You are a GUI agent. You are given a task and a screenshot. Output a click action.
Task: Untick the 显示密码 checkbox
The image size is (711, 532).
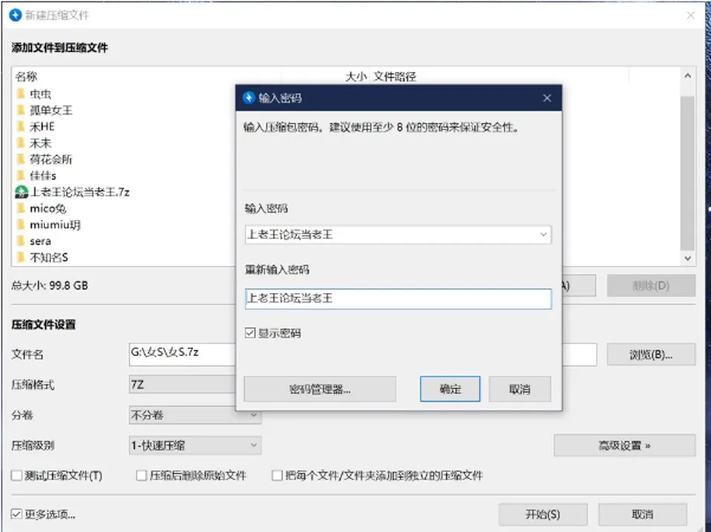[x=250, y=333]
